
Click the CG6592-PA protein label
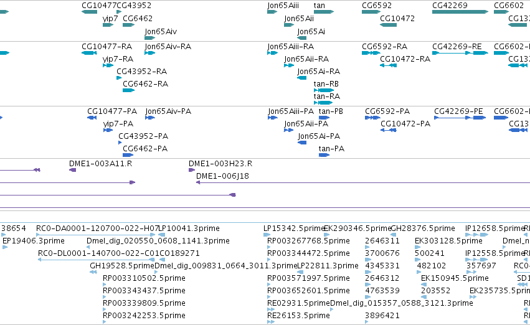pyautogui.click(x=387, y=111)
